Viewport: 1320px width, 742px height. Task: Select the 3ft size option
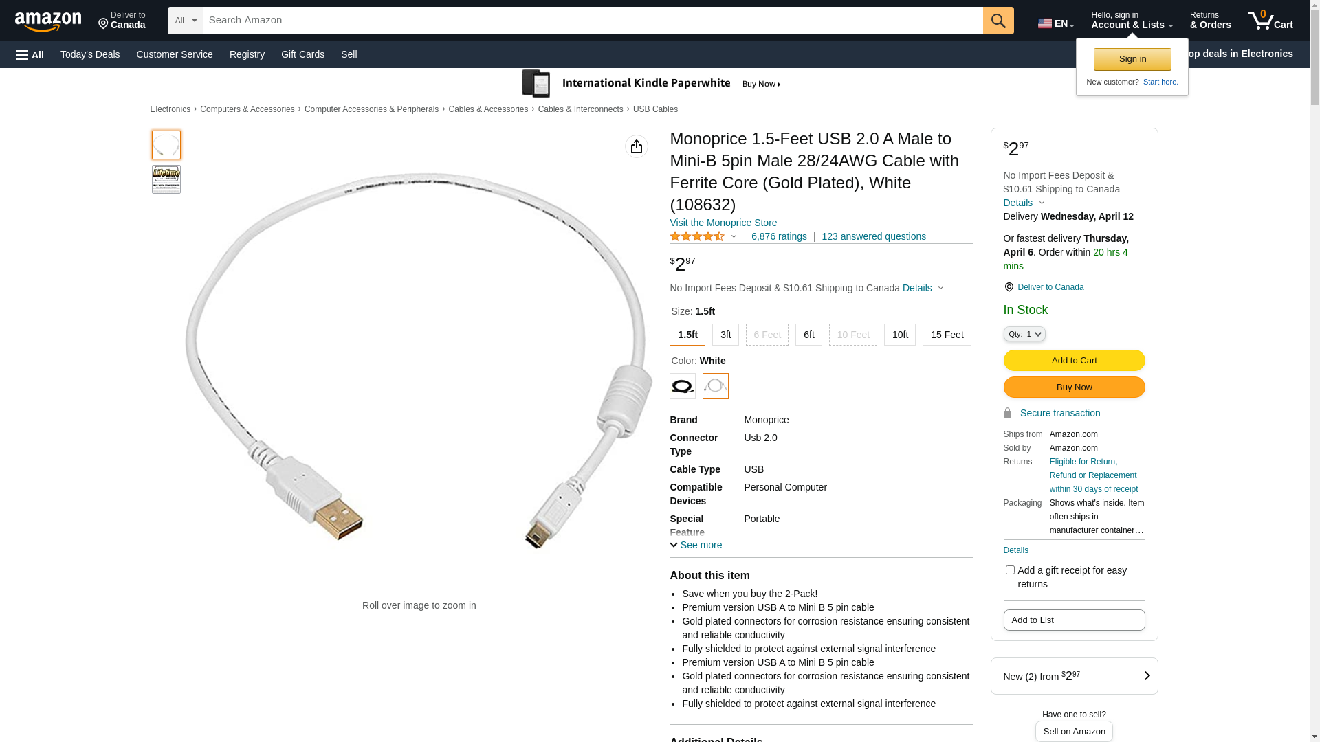tap(725, 335)
